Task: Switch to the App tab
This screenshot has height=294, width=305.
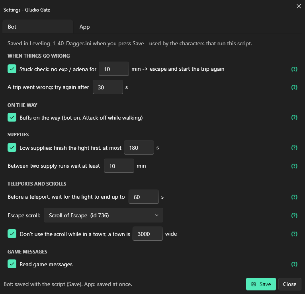Action: tap(84, 27)
